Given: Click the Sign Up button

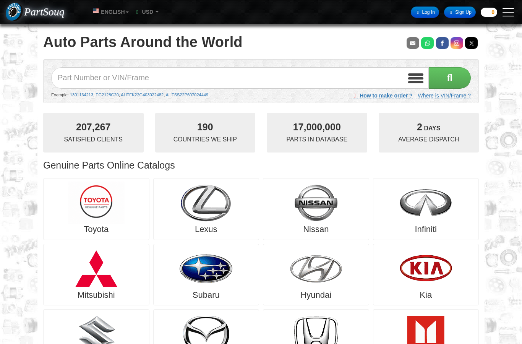Looking at the screenshot, I should click(x=460, y=12).
